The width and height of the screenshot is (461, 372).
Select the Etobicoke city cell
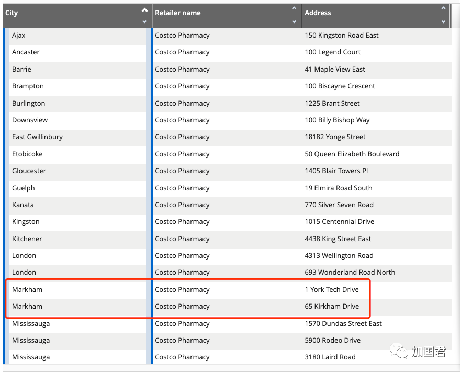[x=77, y=155]
